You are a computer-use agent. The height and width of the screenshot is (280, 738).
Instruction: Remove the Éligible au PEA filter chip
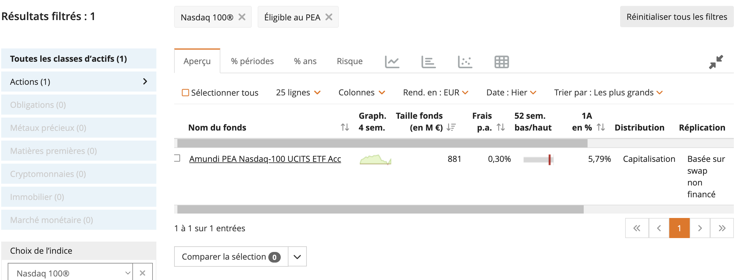coord(329,17)
